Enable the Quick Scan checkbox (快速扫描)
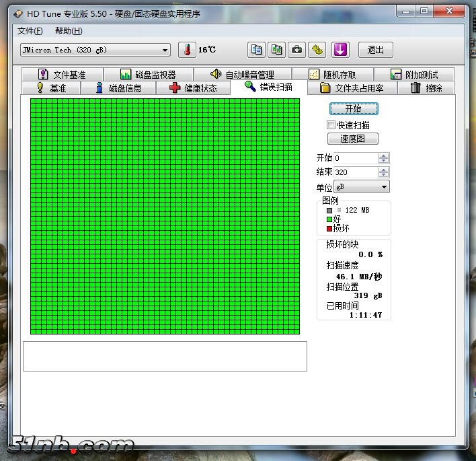Image resolution: width=476 pixels, height=461 pixels. [x=331, y=125]
